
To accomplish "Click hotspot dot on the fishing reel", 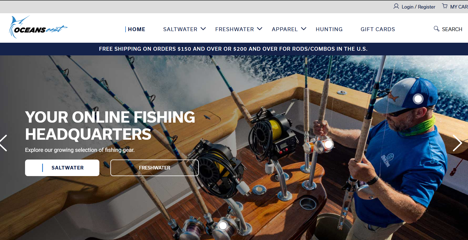I will coord(328,144).
